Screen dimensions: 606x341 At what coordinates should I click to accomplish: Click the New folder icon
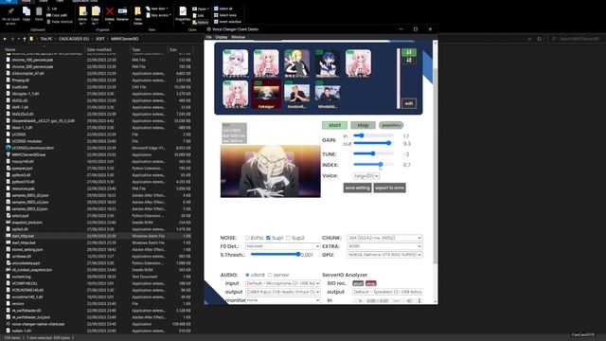pos(137,11)
